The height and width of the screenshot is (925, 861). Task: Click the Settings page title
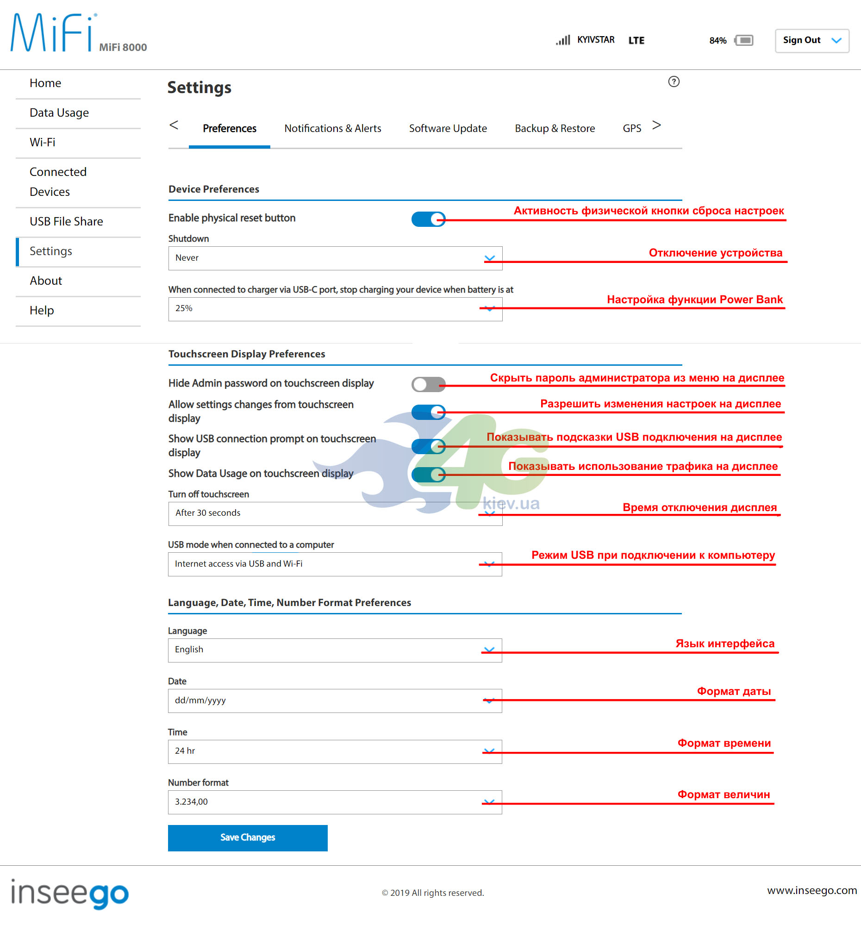[x=199, y=87]
